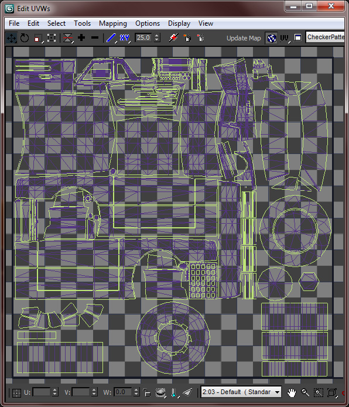Select the Rotate tool icon
The image size is (349, 407).
[25, 38]
